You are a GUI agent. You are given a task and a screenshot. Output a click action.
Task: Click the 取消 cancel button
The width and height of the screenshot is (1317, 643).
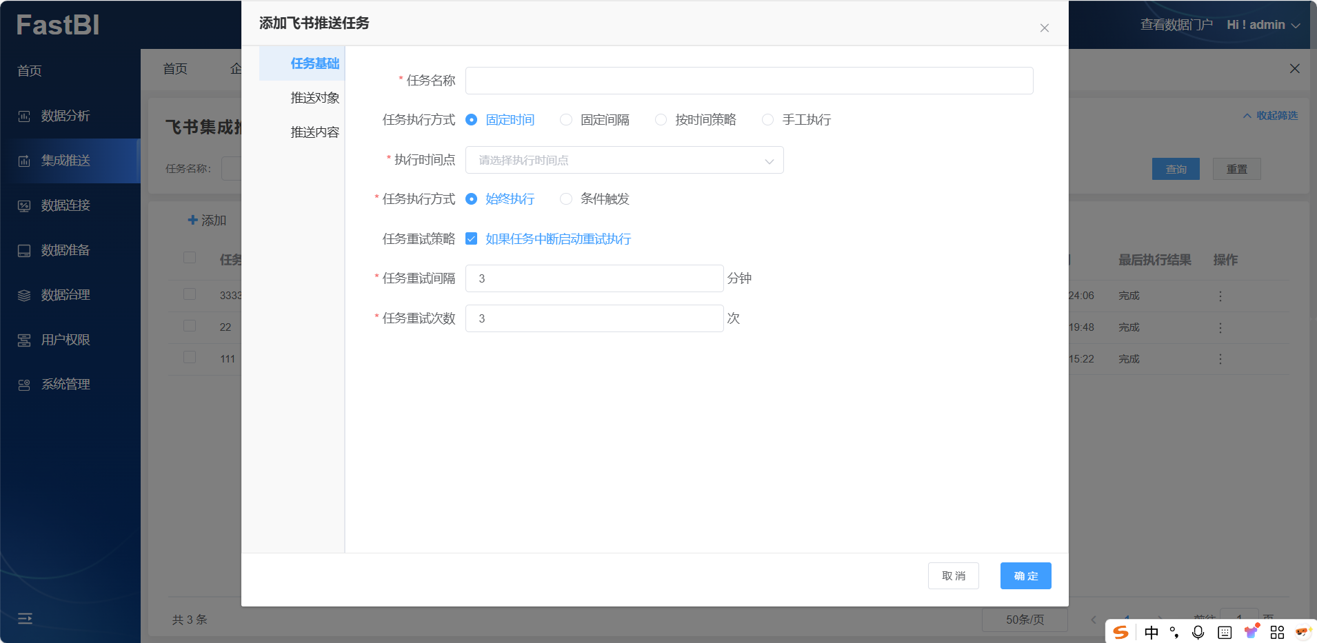(x=954, y=576)
